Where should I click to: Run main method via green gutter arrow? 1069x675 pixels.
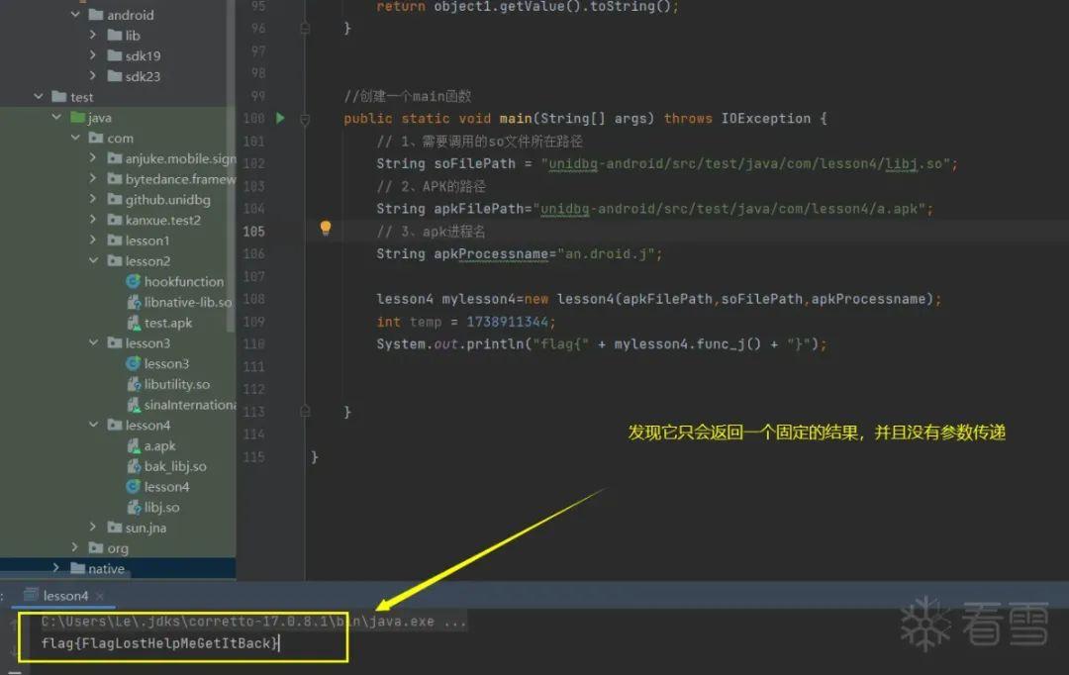280,118
